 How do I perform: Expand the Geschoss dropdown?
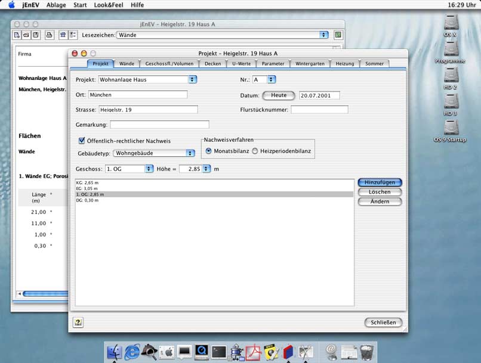[x=129, y=169]
